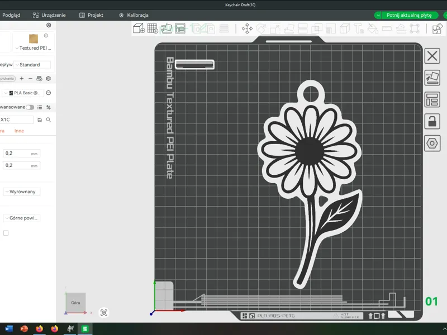This screenshot has height=335, width=447.
Task: Open the green app icon on taskbar
Action: (x=85, y=329)
